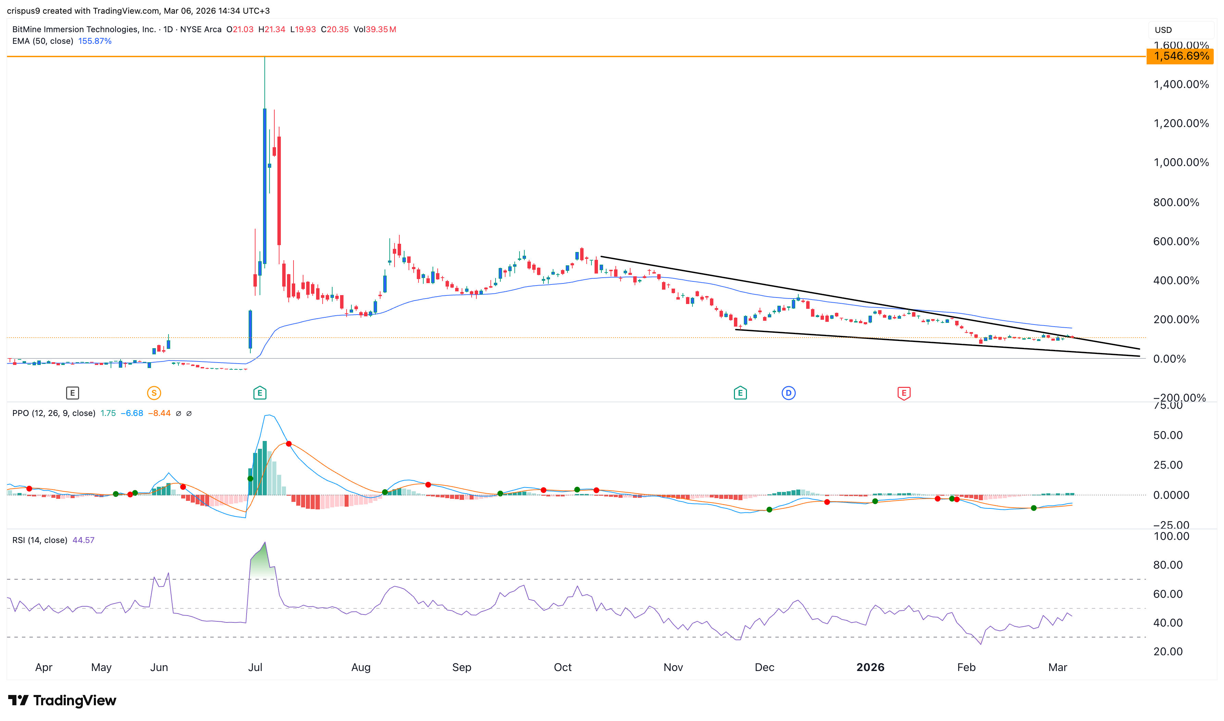1224x721 pixels.
Task: Open the 1D timeframe selector
Action: click(169, 29)
